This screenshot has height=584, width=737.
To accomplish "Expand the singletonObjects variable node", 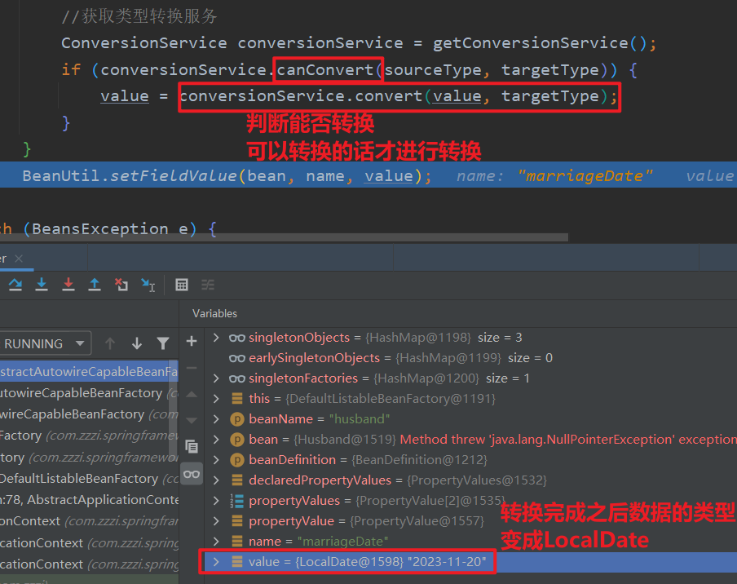I will pos(216,338).
